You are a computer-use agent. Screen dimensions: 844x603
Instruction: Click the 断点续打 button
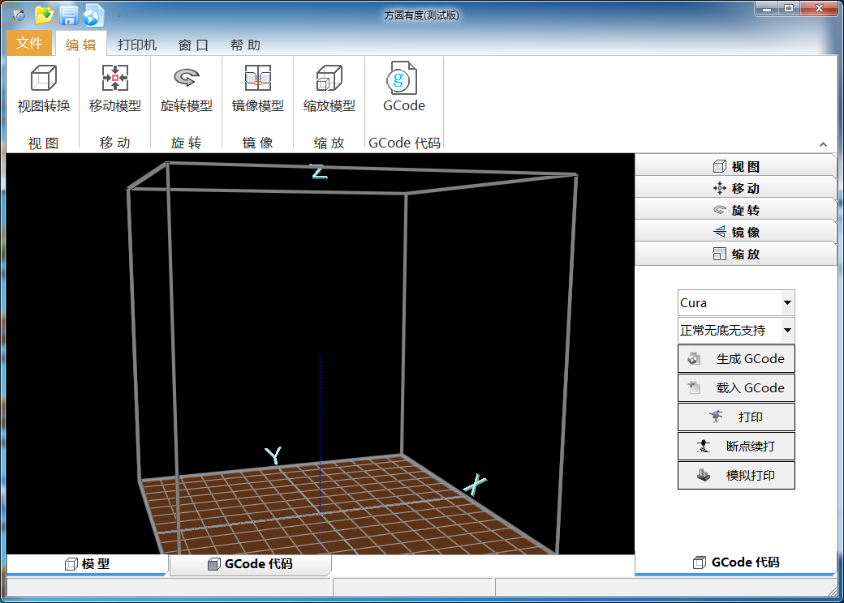pos(736,446)
